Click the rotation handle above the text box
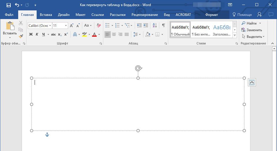Viewport: 277px width, 151px height. point(138,68)
